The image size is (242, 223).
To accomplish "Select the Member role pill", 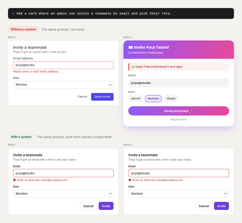I will (153, 99).
